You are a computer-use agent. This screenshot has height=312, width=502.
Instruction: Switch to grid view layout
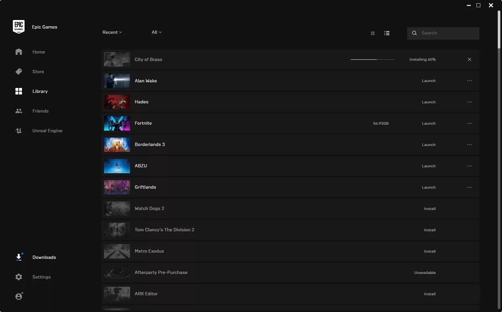click(373, 33)
